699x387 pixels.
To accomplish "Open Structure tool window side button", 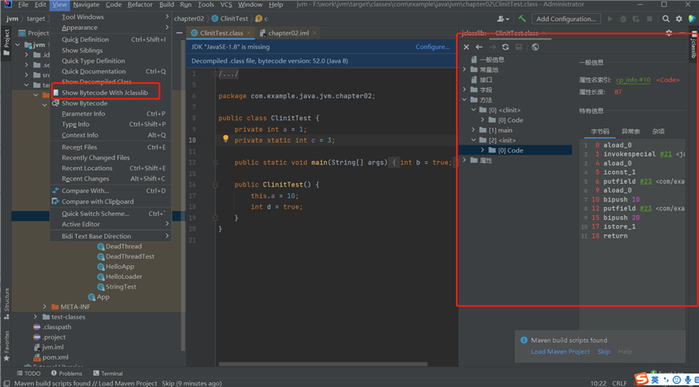I will 6,303.
